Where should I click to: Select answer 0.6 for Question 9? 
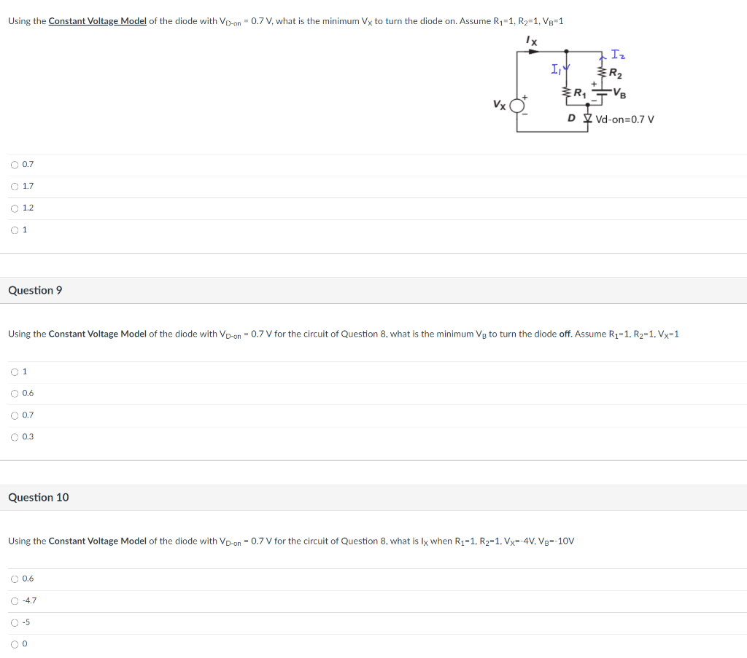[15, 393]
